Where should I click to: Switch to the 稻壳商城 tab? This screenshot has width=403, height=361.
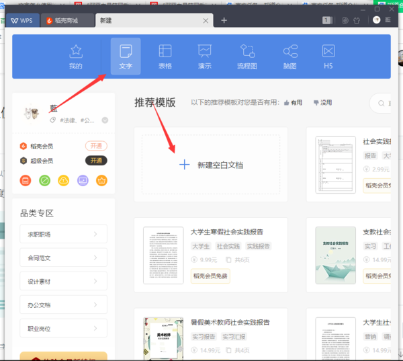pos(67,21)
